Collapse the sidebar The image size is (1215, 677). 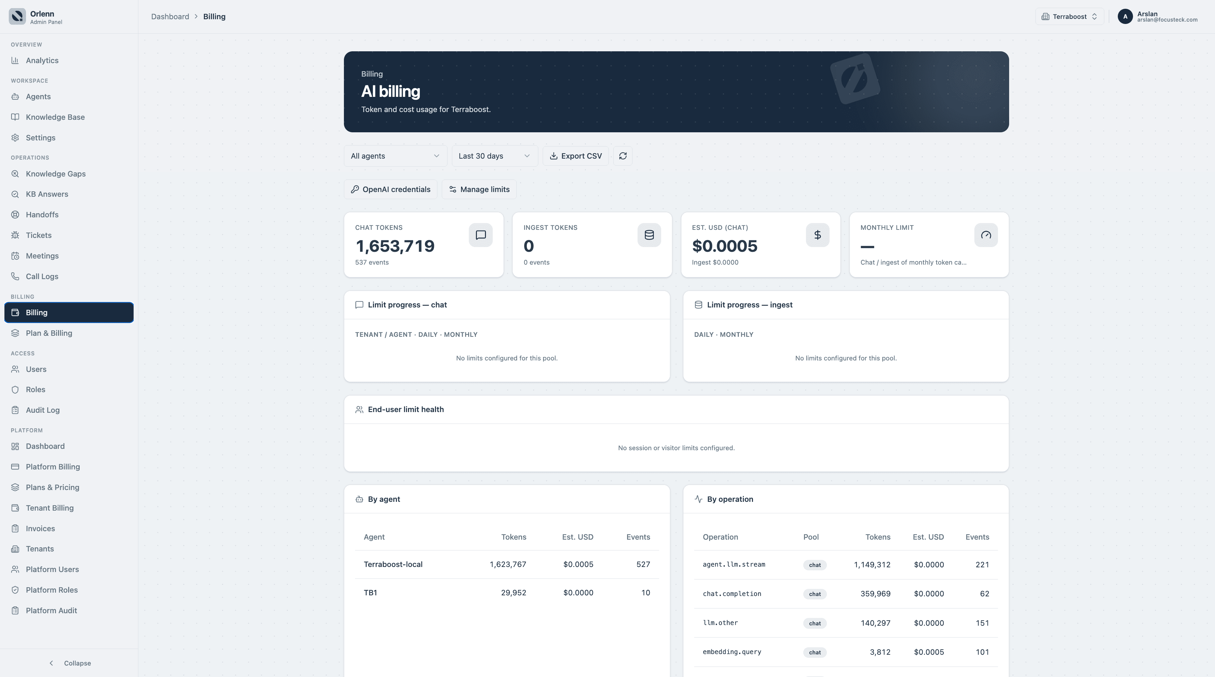point(69,663)
